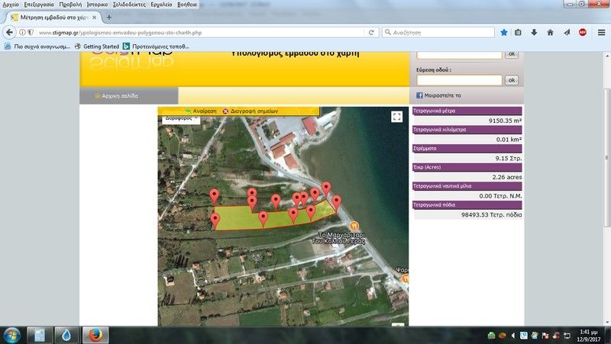
Task: Open the Δορυφόρος map type dropdown
Action: click(x=182, y=118)
